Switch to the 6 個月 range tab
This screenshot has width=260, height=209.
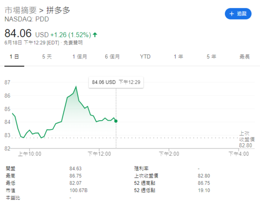(x=112, y=57)
